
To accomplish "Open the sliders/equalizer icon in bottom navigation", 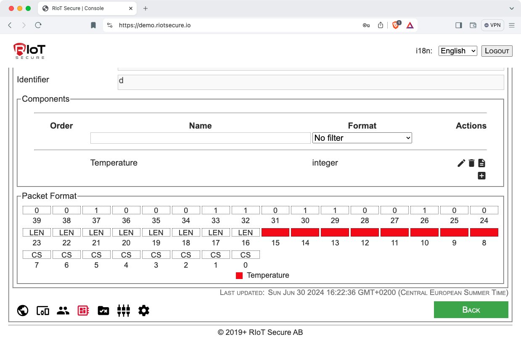I will point(124,311).
